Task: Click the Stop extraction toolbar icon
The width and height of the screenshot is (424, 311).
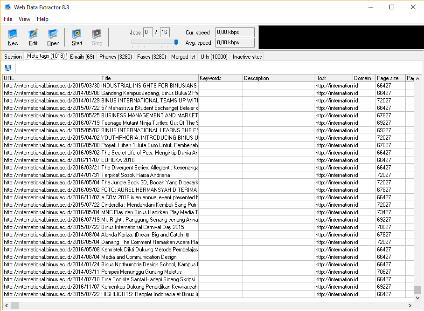Action: [x=97, y=37]
